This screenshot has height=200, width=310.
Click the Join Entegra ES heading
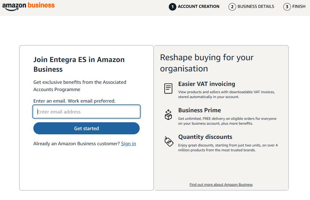pos(79,64)
